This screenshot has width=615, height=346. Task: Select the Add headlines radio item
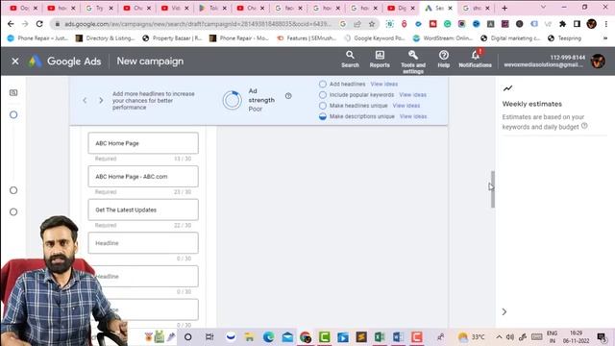[323, 84]
